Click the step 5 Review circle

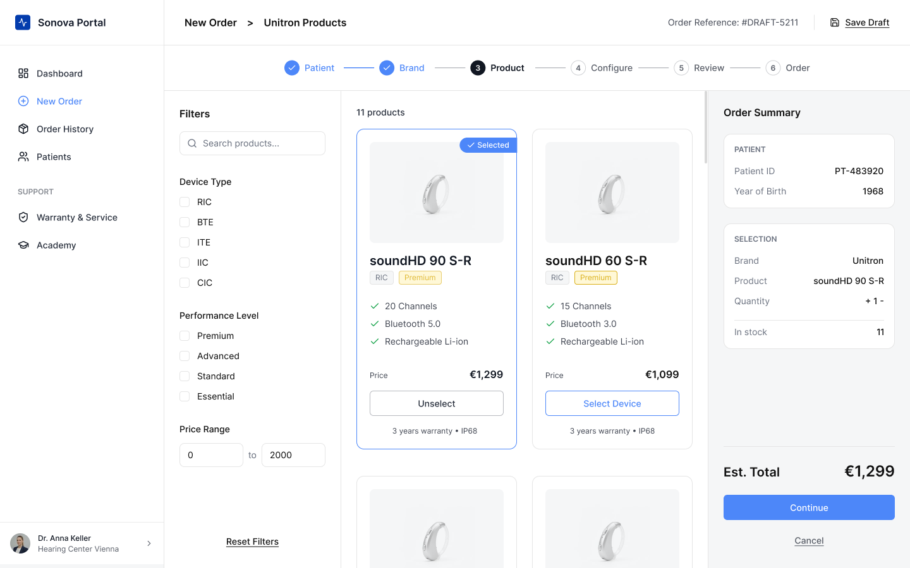pyautogui.click(x=681, y=68)
